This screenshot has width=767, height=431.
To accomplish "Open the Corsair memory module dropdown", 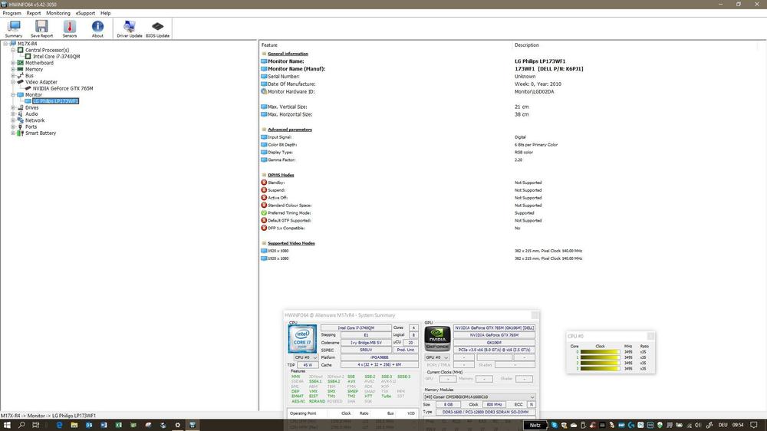I will [x=479, y=396].
